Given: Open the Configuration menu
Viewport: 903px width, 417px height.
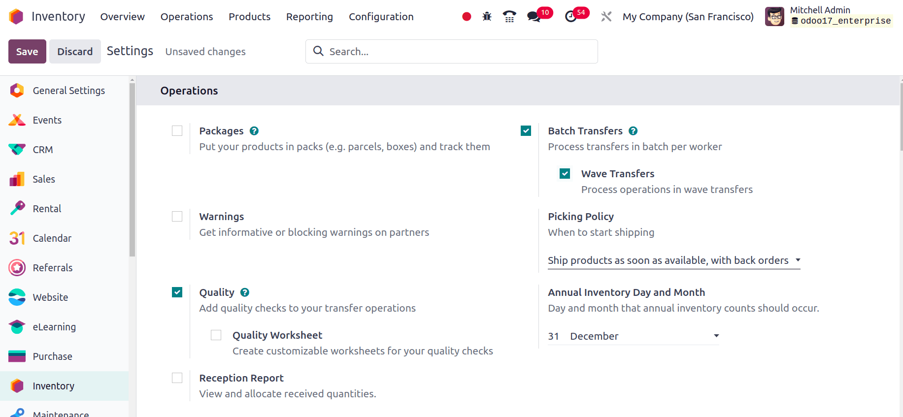Looking at the screenshot, I should pos(381,17).
